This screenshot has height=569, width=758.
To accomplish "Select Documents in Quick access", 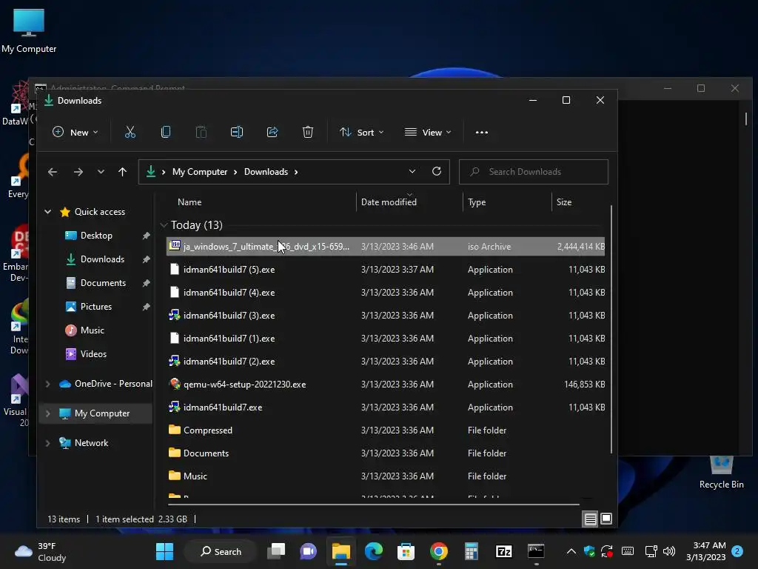I will coord(103,283).
